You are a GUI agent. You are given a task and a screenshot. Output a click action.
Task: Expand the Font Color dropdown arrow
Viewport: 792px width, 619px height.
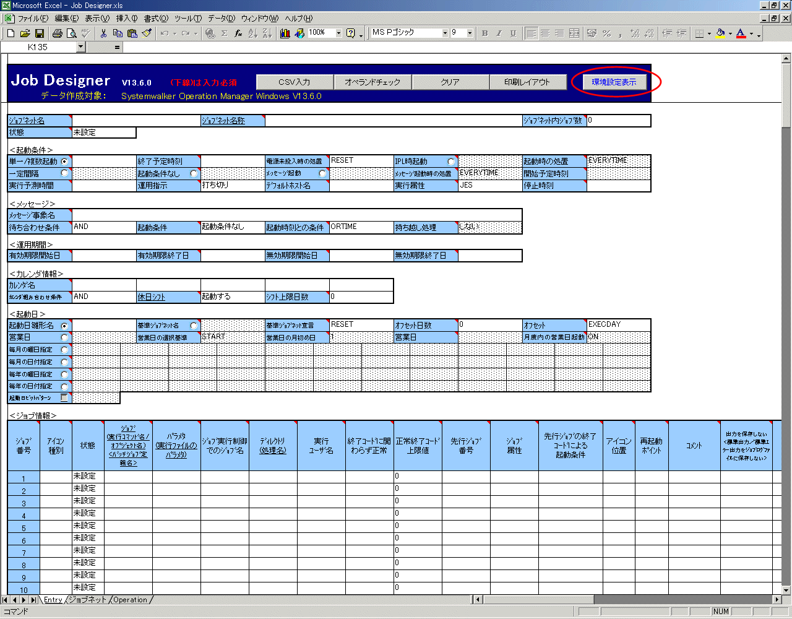point(751,33)
